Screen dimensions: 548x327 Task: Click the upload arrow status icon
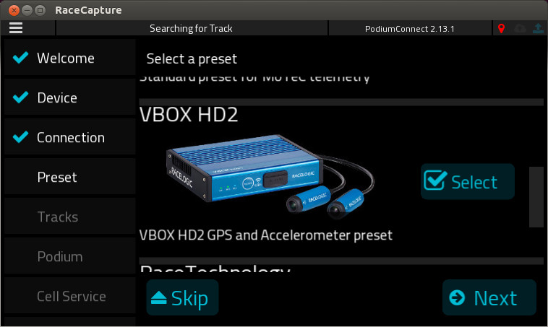tap(538, 28)
